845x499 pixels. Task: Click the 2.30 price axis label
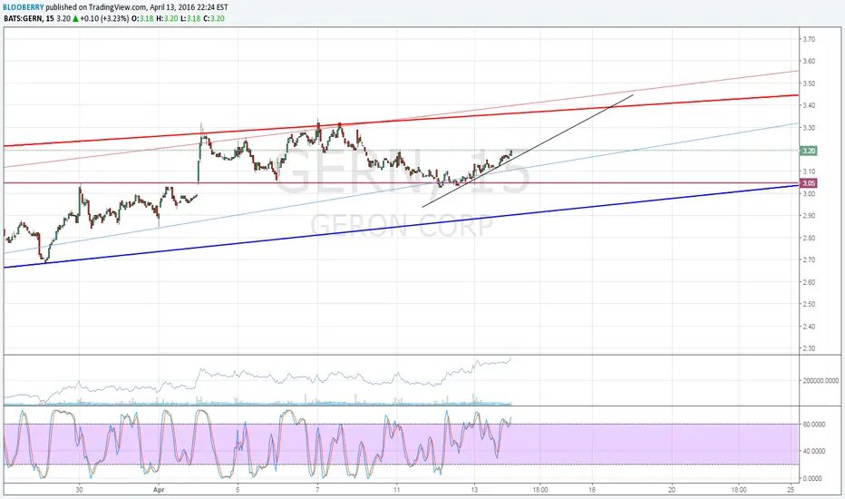(x=809, y=348)
